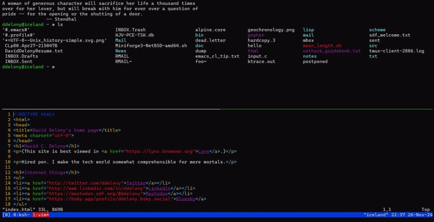Click the DavidDelonyResume.txt file name
Screen dimensions: 434x222
(x=34, y=51)
